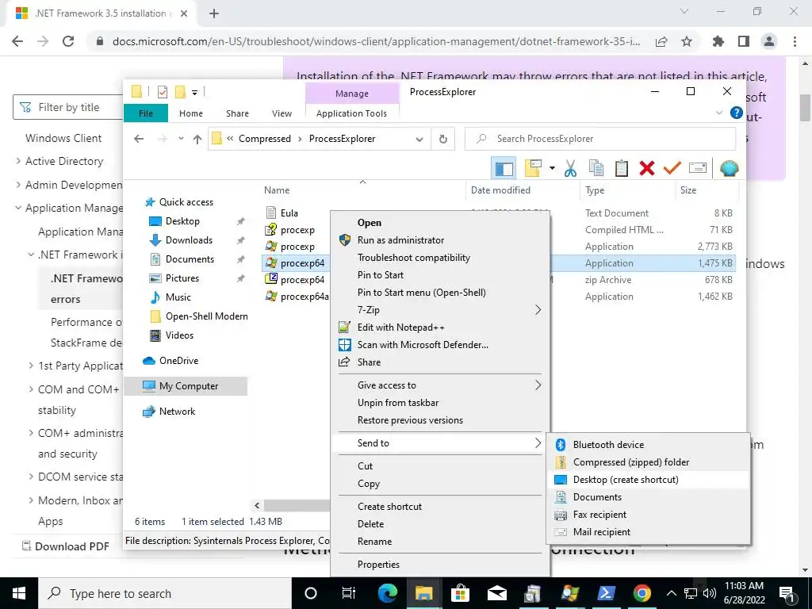Click the horizontal scrollbar left arrow
Screen dimensions: 812x609
[257, 505]
